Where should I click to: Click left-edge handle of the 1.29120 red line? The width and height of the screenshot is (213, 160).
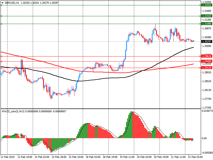coord(1,68)
